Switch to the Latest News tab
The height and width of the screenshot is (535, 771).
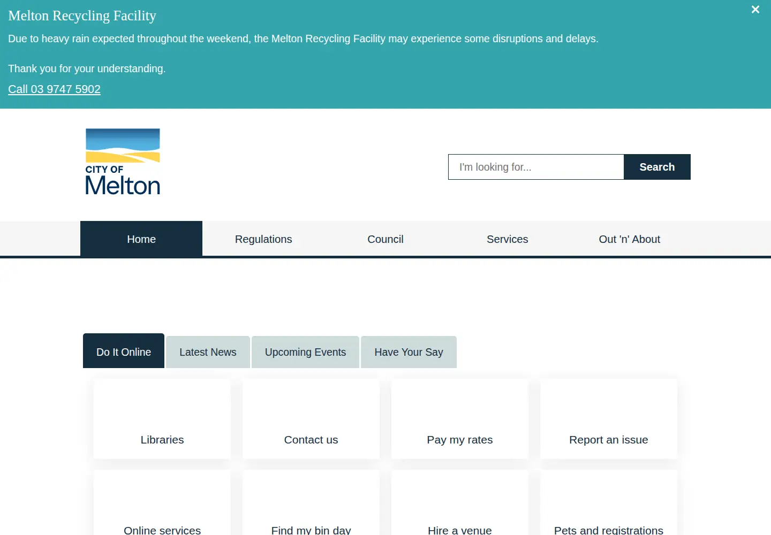[208, 352]
